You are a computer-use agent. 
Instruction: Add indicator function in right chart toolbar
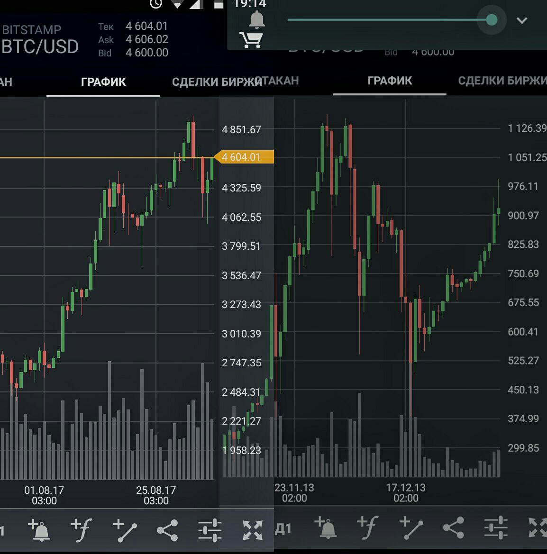coord(367,527)
